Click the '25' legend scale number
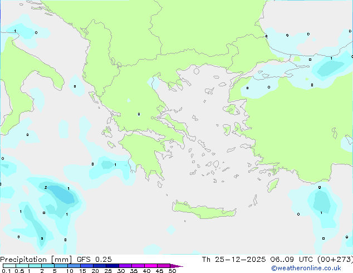 [x=108, y=271]
